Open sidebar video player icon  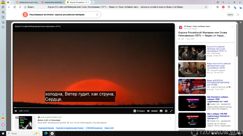3,12
